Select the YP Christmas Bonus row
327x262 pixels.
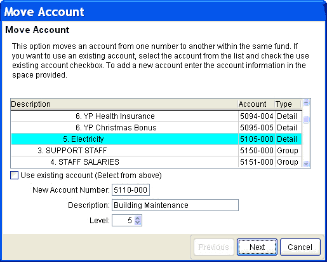click(156, 128)
